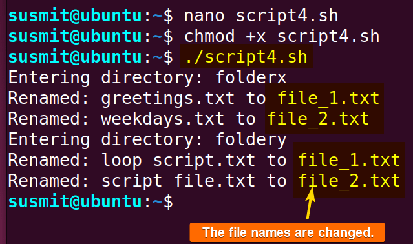413x244 pixels.
Task: Click 'weekdays.txt' in the Renamed line
Action: (162, 119)
